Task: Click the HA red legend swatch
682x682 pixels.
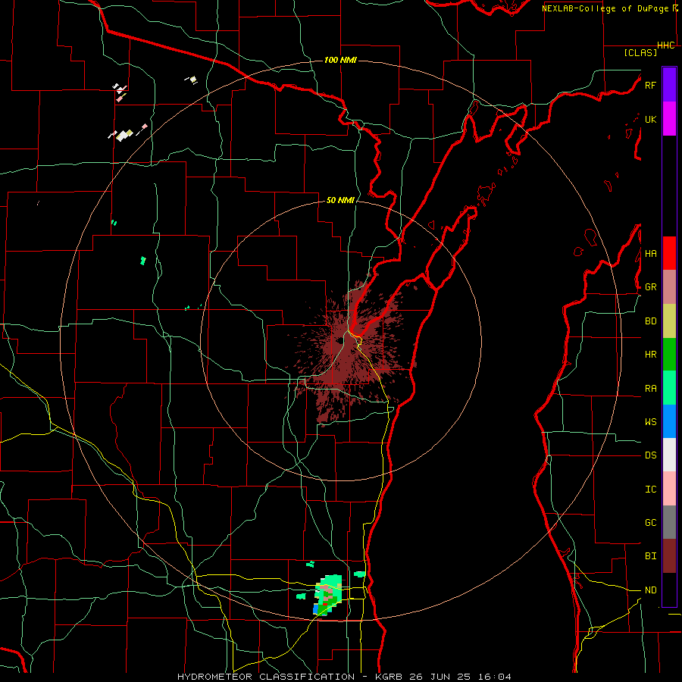Action: coord(669,253)
